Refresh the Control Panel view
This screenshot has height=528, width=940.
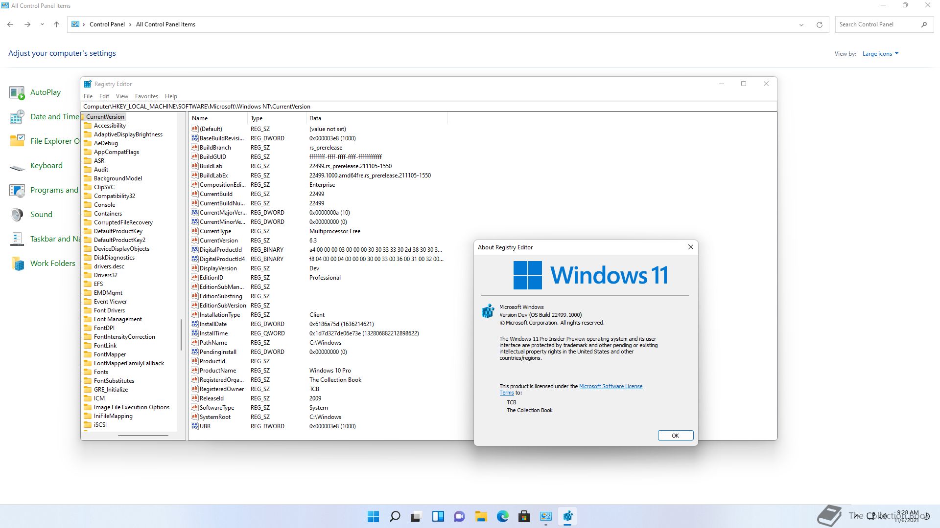pyautogui.click(x=819, y=25)
